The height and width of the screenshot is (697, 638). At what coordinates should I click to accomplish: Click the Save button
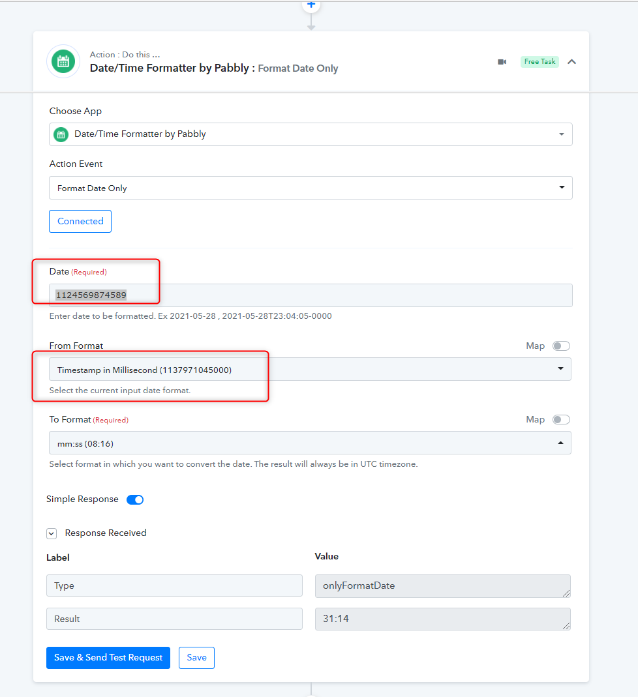(196, 658)
